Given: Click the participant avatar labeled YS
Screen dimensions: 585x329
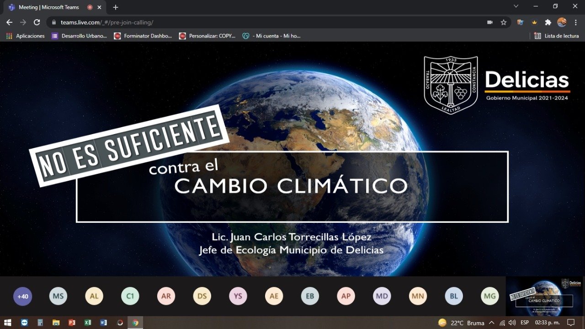Looking at the screenshot, I should (238, 296).
